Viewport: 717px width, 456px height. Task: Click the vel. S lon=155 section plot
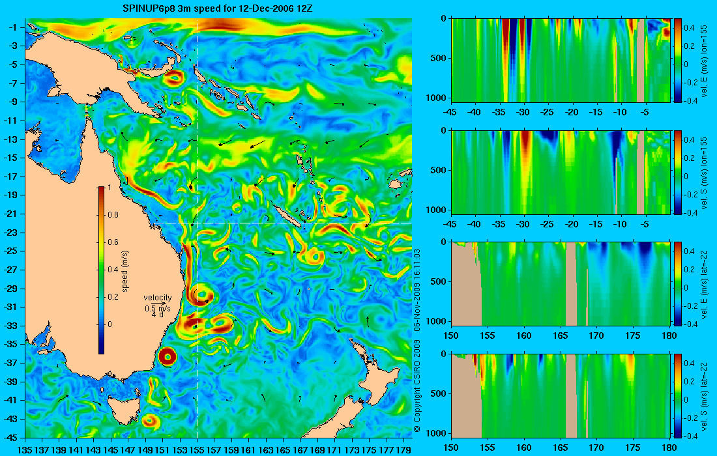[561, 172]
